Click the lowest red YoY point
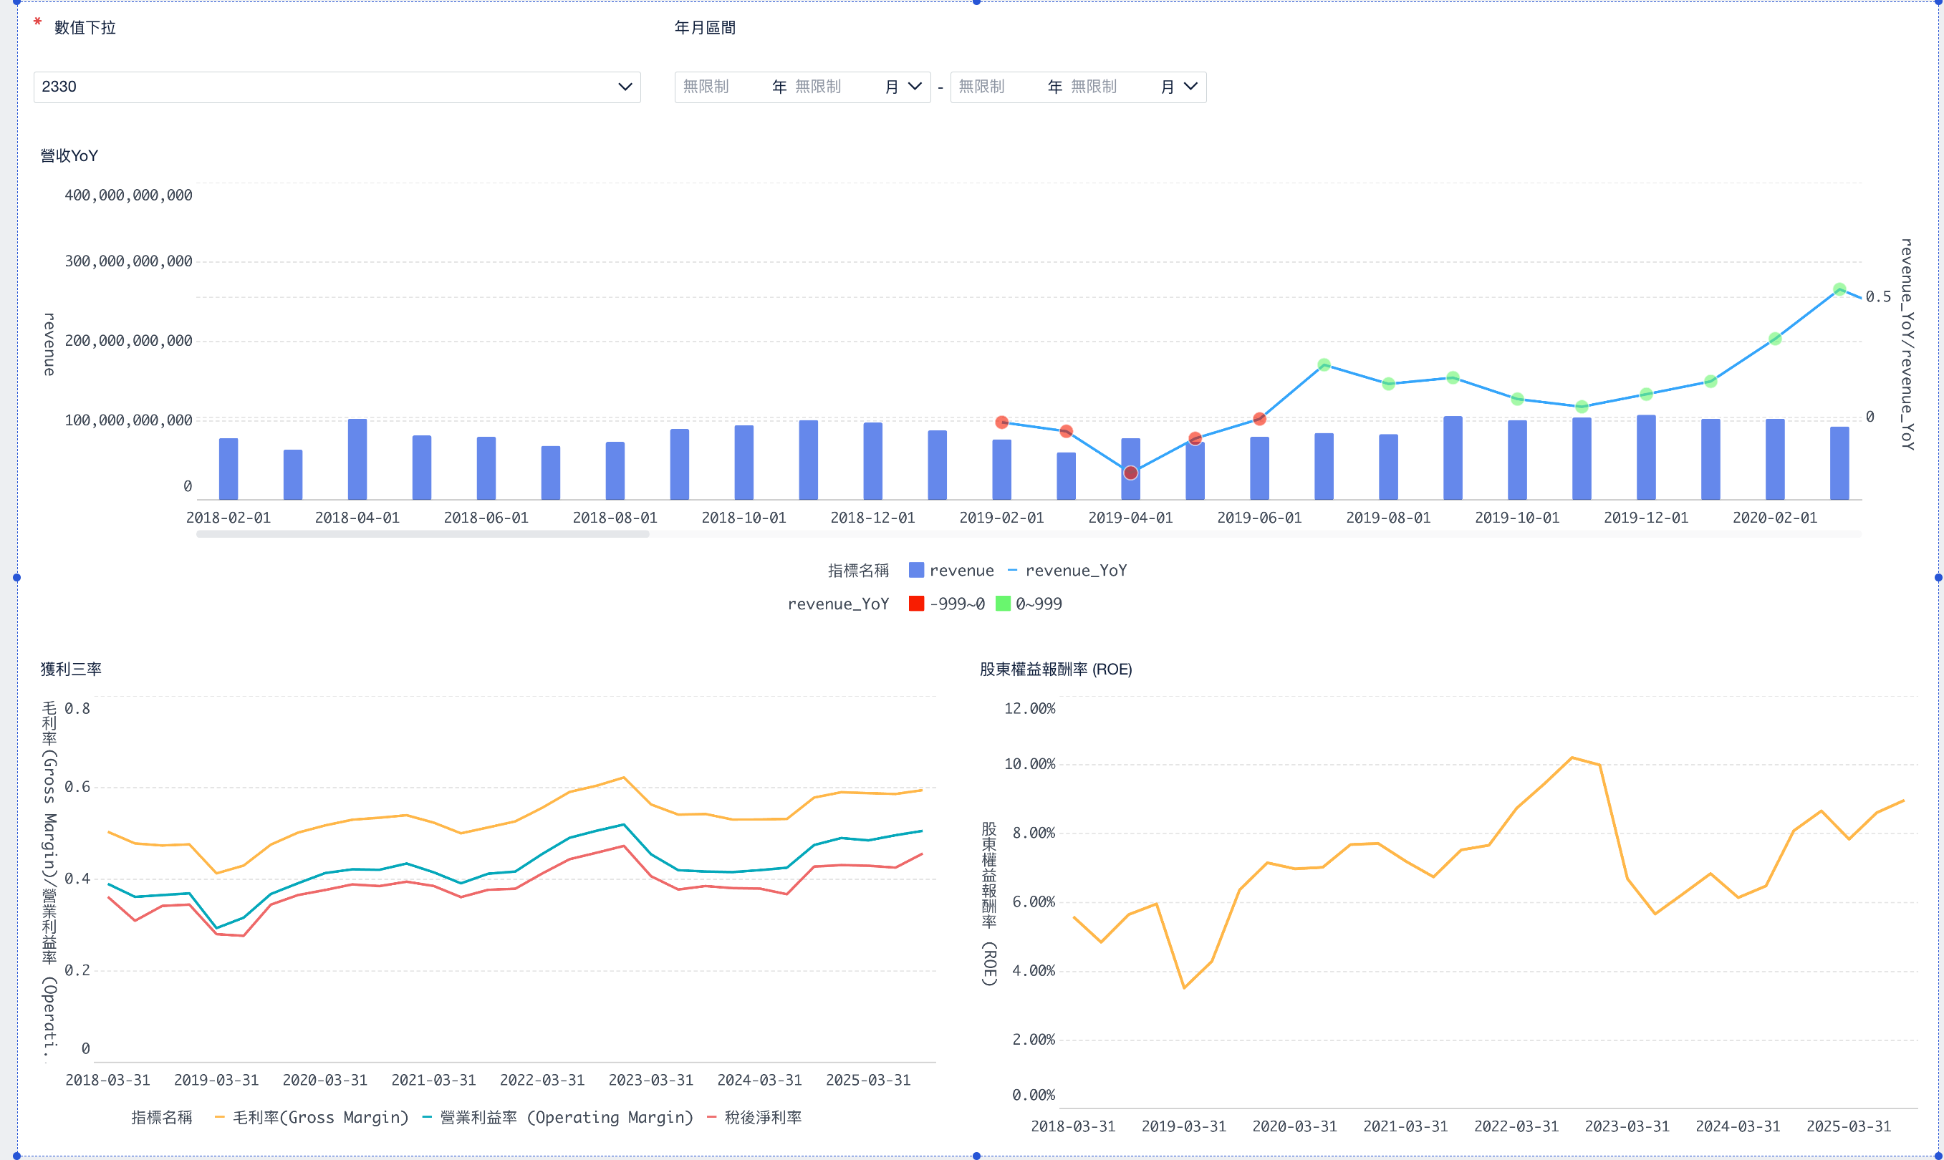This screenshot has height=1160, width=1944. pos(1131,473)
